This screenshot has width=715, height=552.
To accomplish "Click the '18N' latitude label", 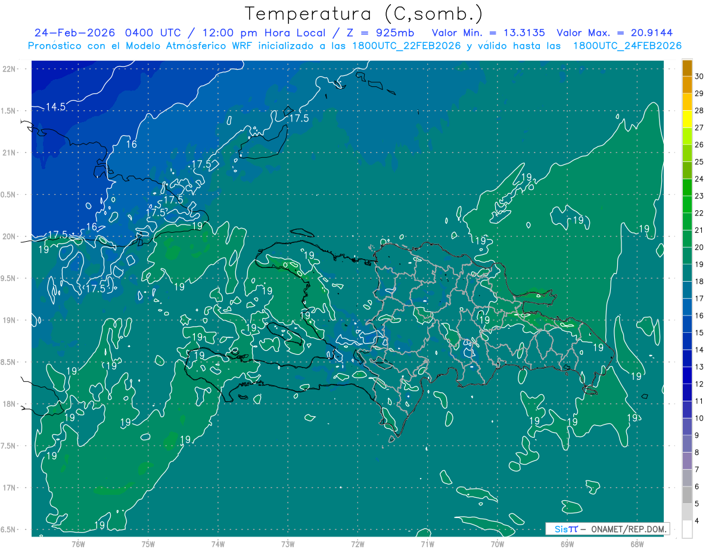I will click(x=9, y=404).
